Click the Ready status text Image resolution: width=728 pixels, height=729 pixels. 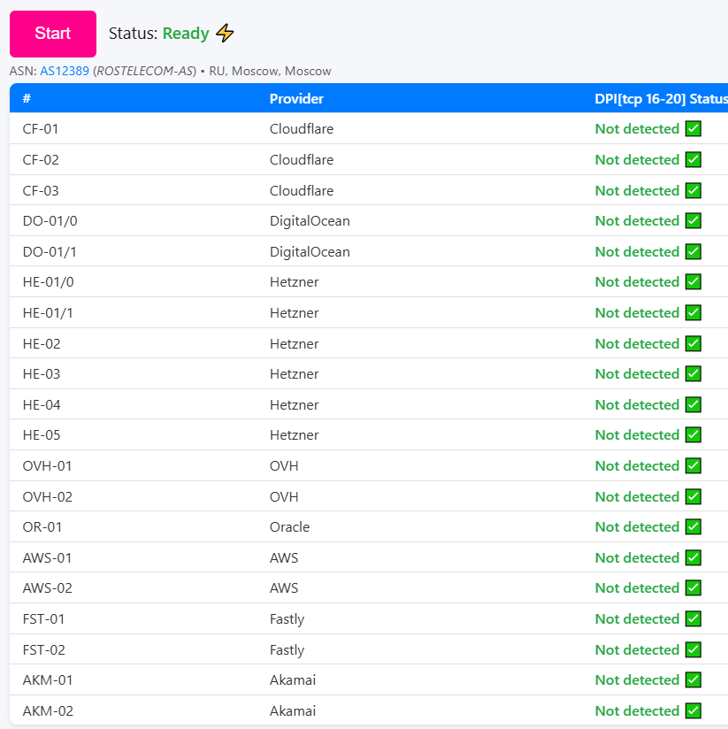tap(186, 34)
